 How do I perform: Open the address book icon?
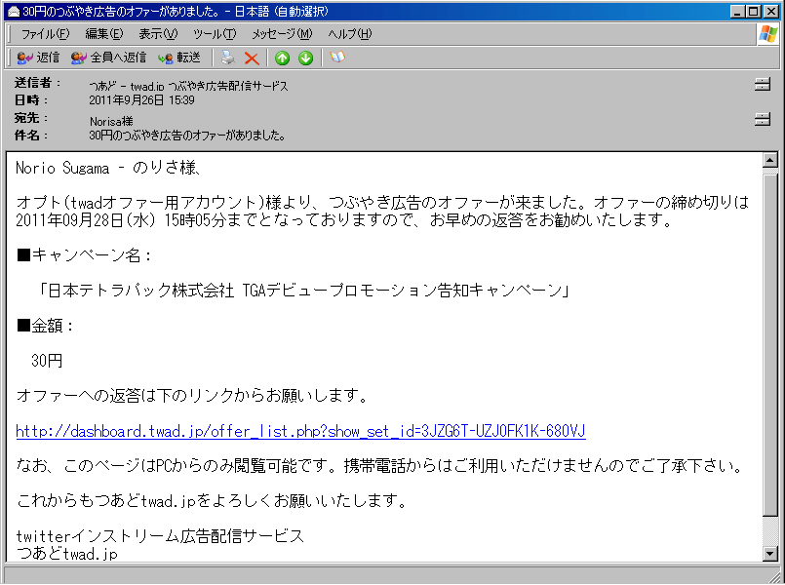click(337, 58)
